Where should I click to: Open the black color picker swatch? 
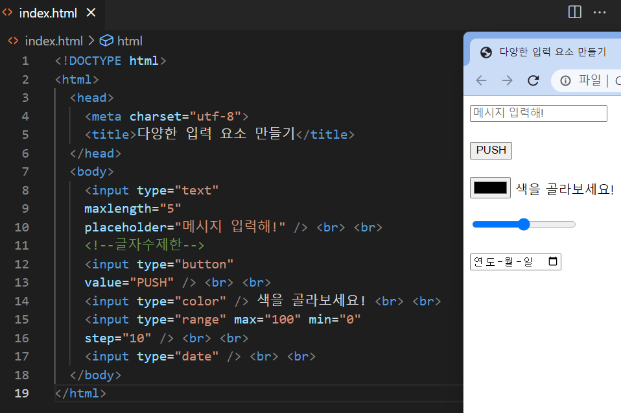click(490, 187)
